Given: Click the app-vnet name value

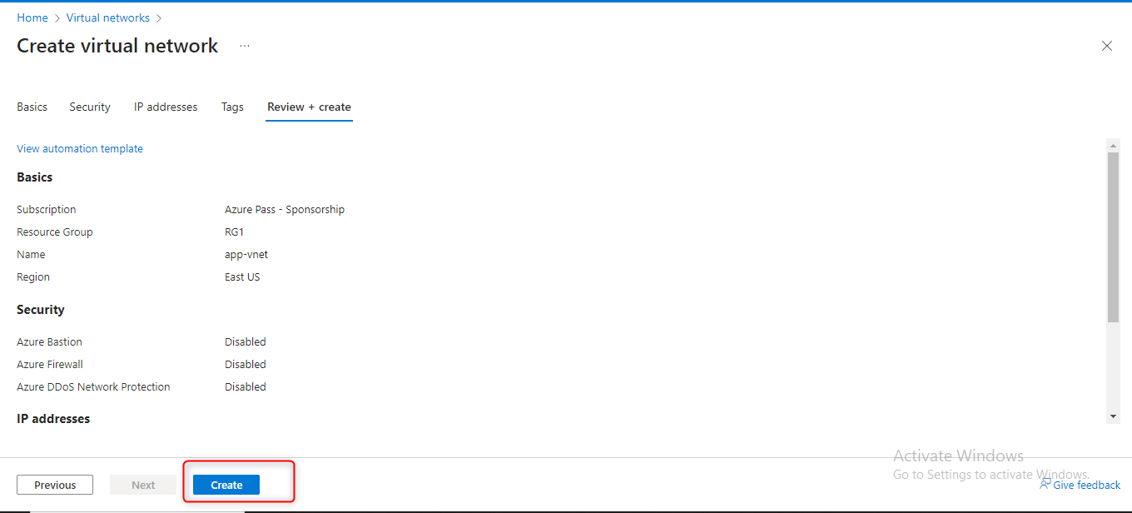Looking at the screenshot, I should [x=246, y=254].
